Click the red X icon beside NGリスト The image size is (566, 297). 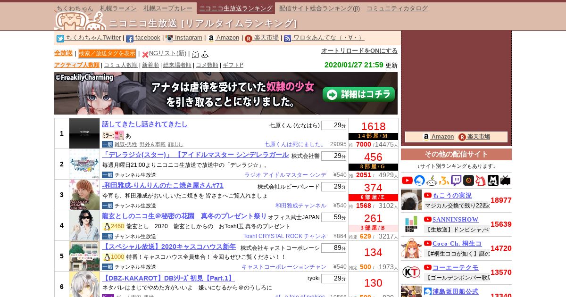pyautogui.click(x=145, y=55)
